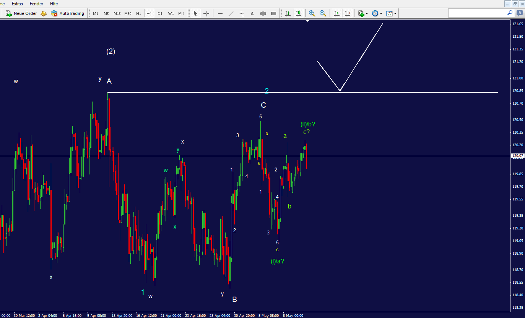Pick the Horizontal Line tool
525x318 pixels.
[220, 13]
